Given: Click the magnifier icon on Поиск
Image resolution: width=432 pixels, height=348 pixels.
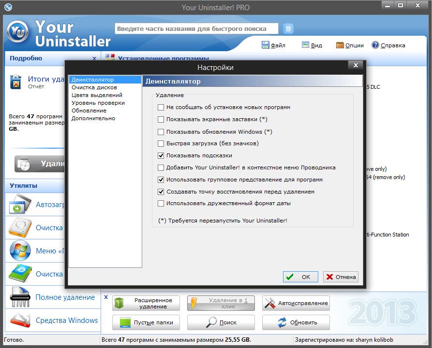Looking at the screenshot, I should 211,322.
